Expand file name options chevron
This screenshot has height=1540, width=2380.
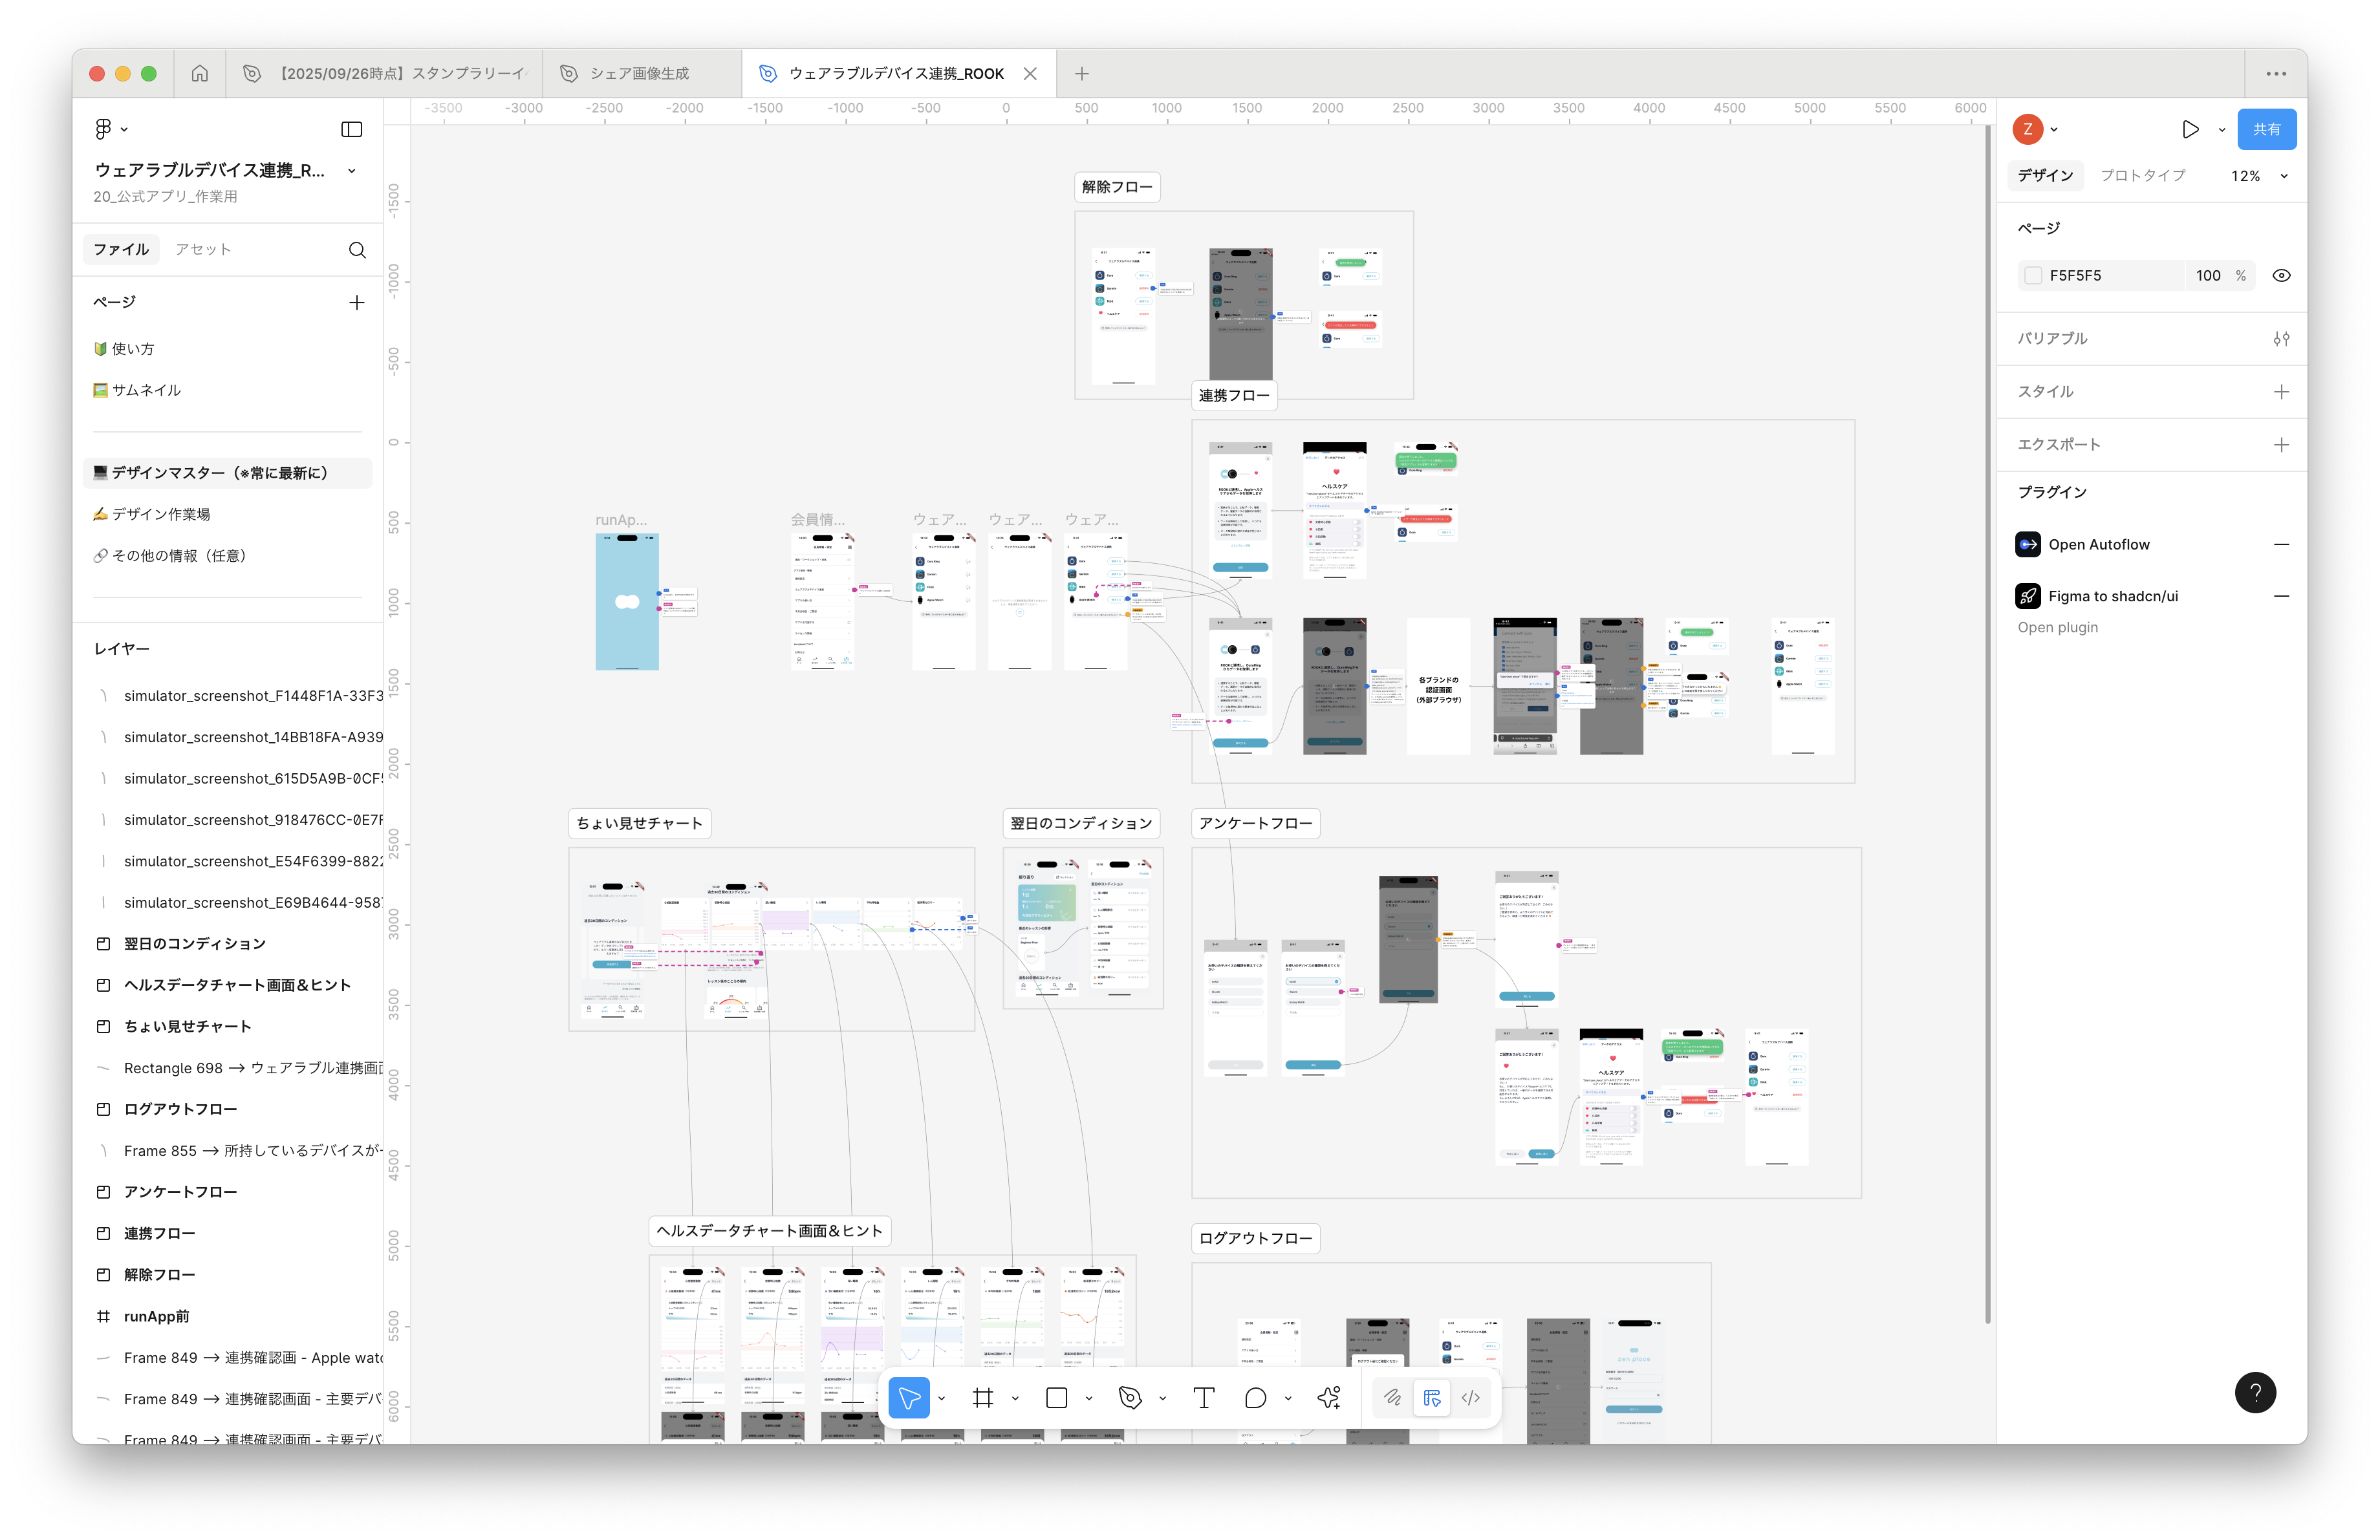pos(352,171)
